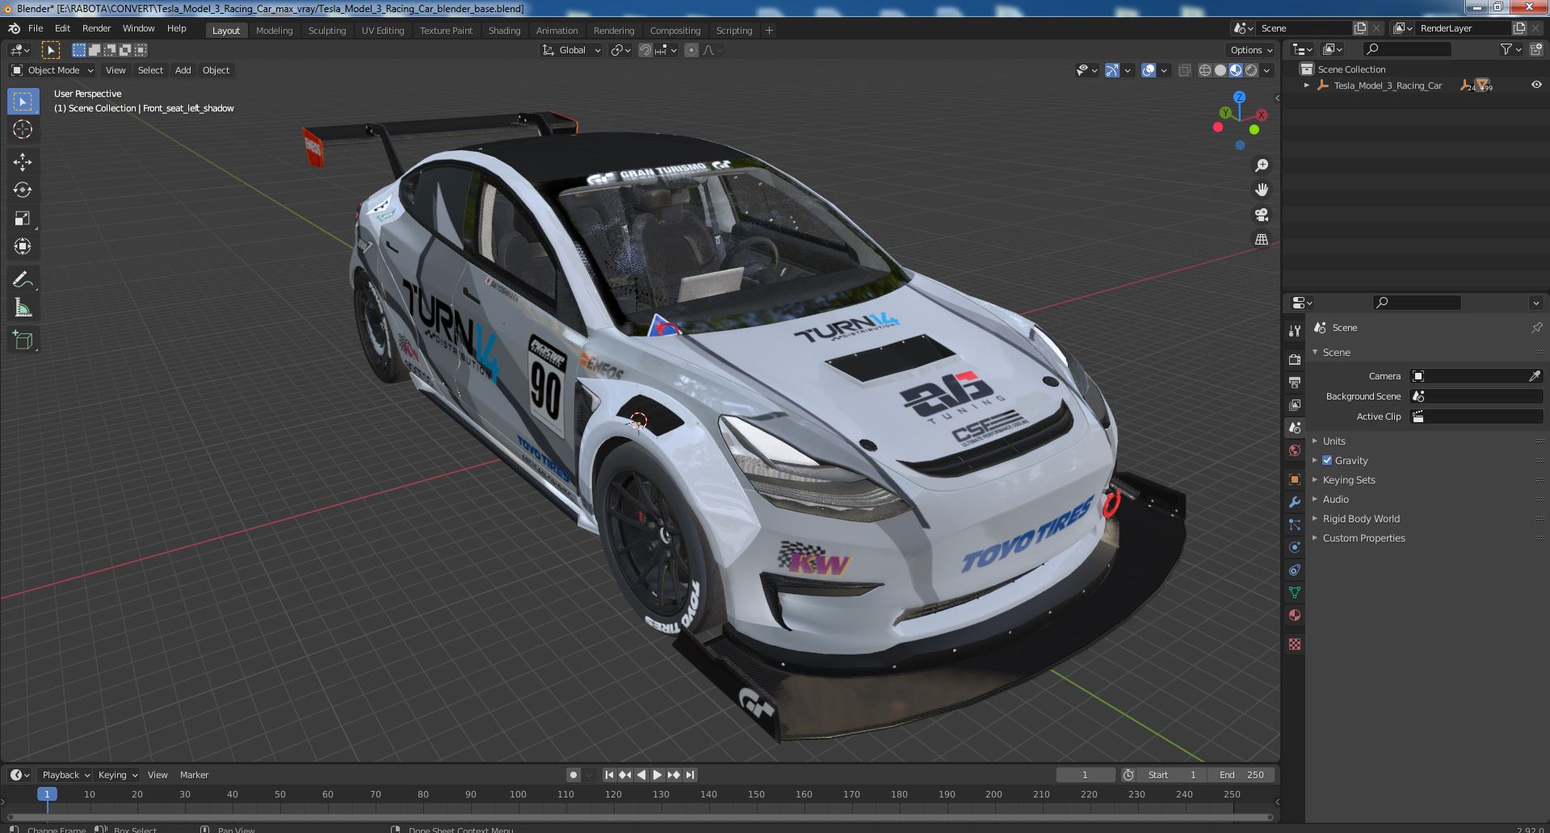Screen dimensions: 1550x833
Task: Click the Marker menu in timeline
Action: tap(194, 775)
